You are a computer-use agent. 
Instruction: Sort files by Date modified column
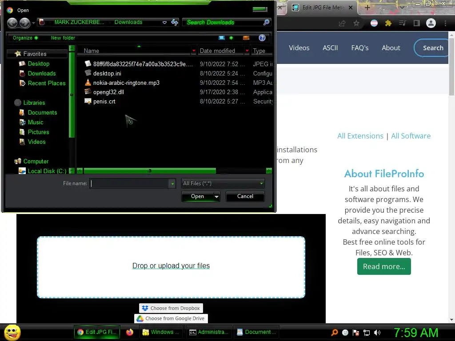click(x=217, y=51)
